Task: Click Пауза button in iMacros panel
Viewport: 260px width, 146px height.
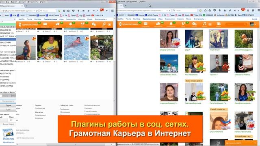Action: pyautogui.click(x=8, y=105)
